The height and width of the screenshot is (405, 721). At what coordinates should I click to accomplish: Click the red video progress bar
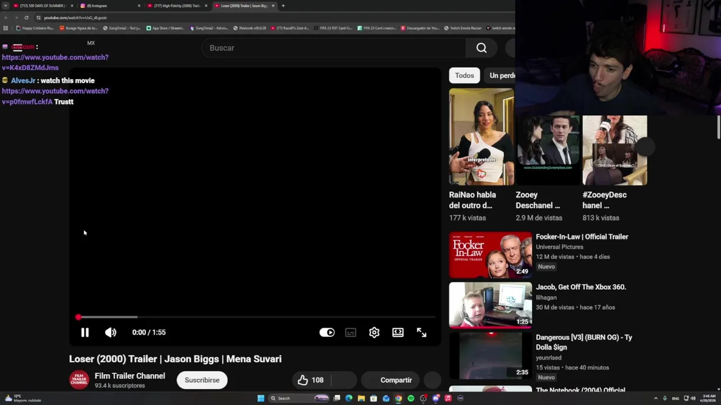click(x=256, y=317)
